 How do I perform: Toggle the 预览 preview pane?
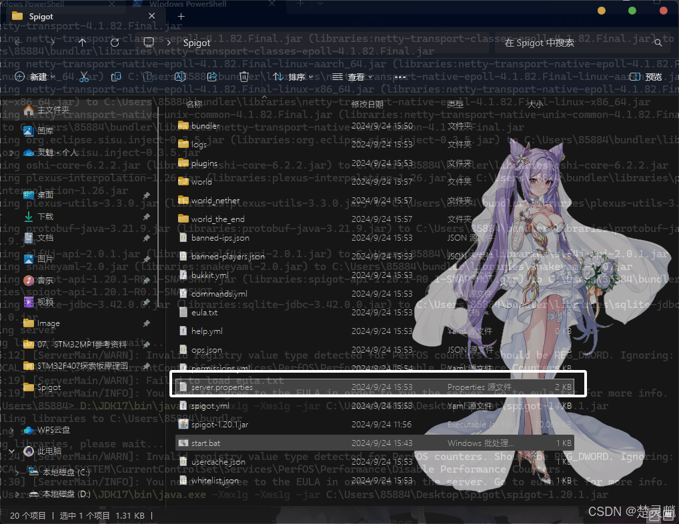pyautogui.click(x=646, y=77)
